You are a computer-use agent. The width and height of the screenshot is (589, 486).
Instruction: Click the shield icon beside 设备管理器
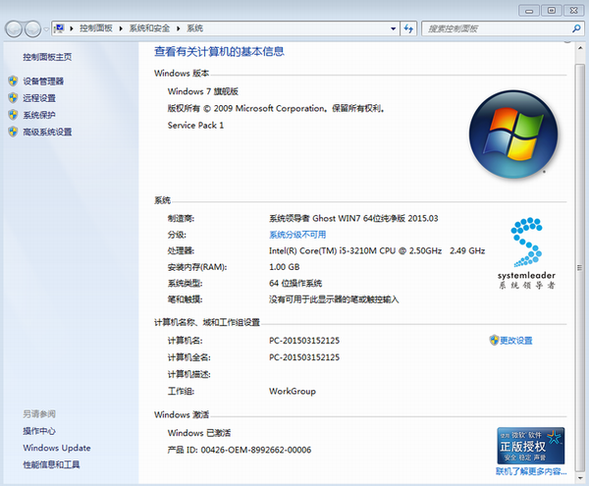12,81
